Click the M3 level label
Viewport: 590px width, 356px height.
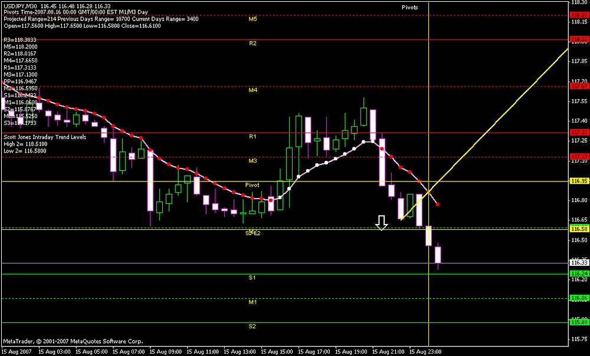253,161
